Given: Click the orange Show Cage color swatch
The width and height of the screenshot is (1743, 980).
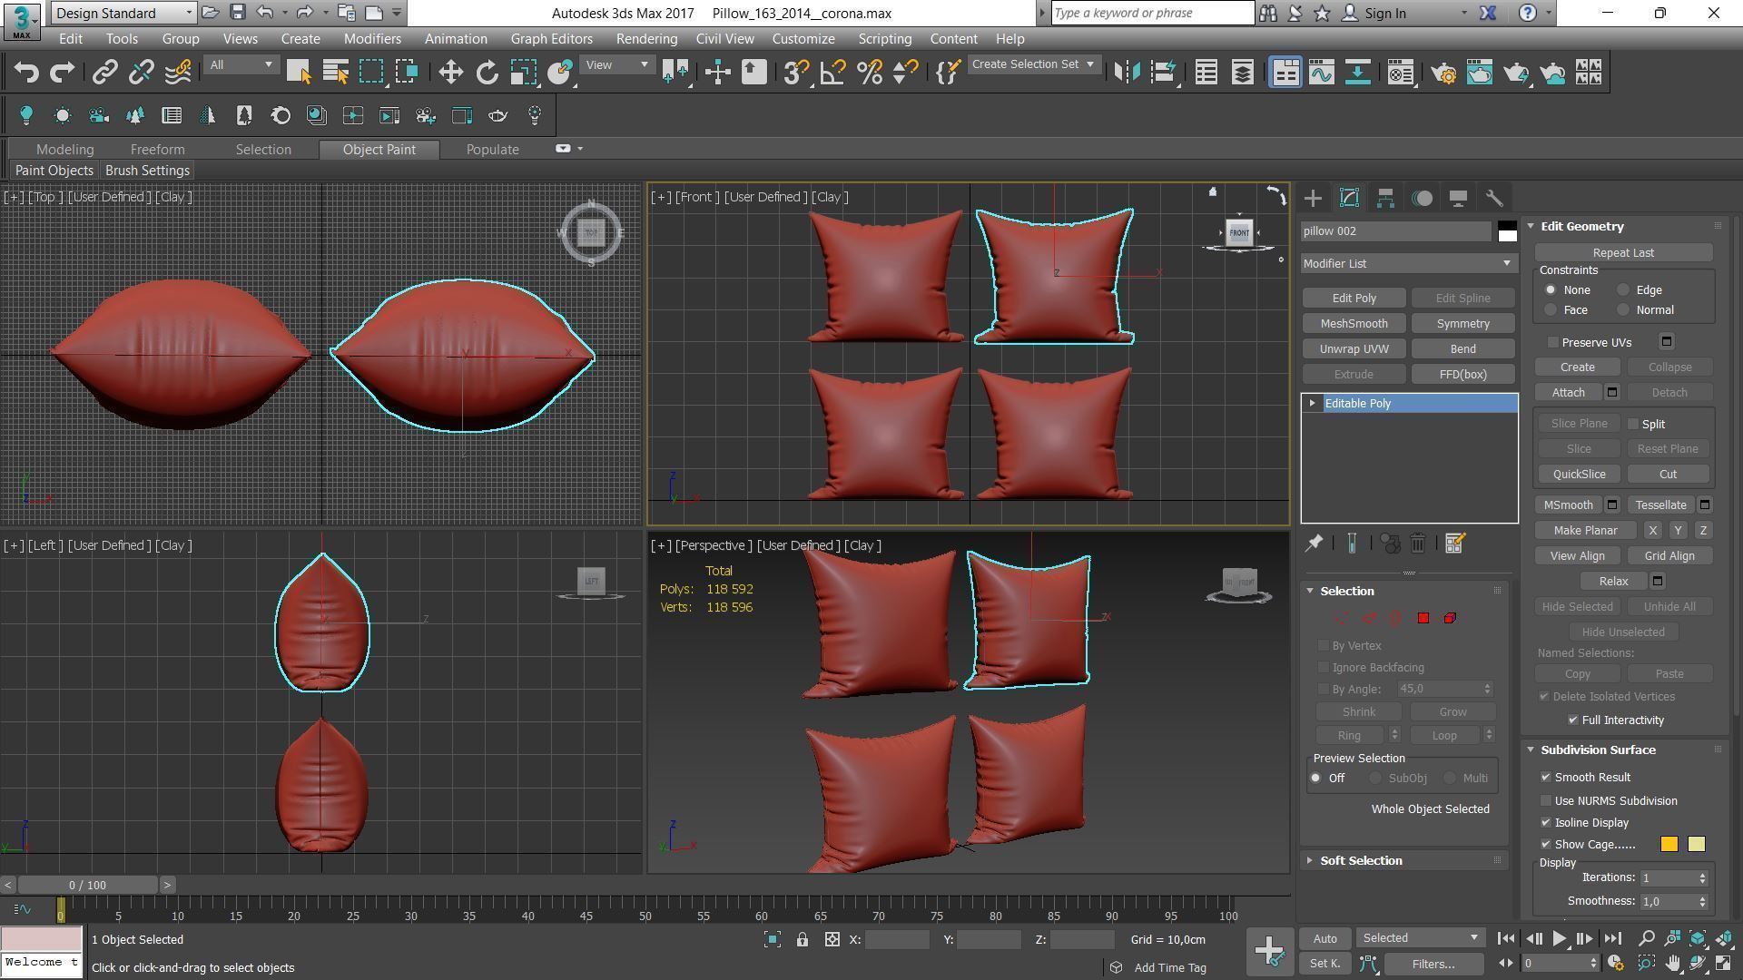Looking at the screenshot, I should click(x=1669, y=845).
